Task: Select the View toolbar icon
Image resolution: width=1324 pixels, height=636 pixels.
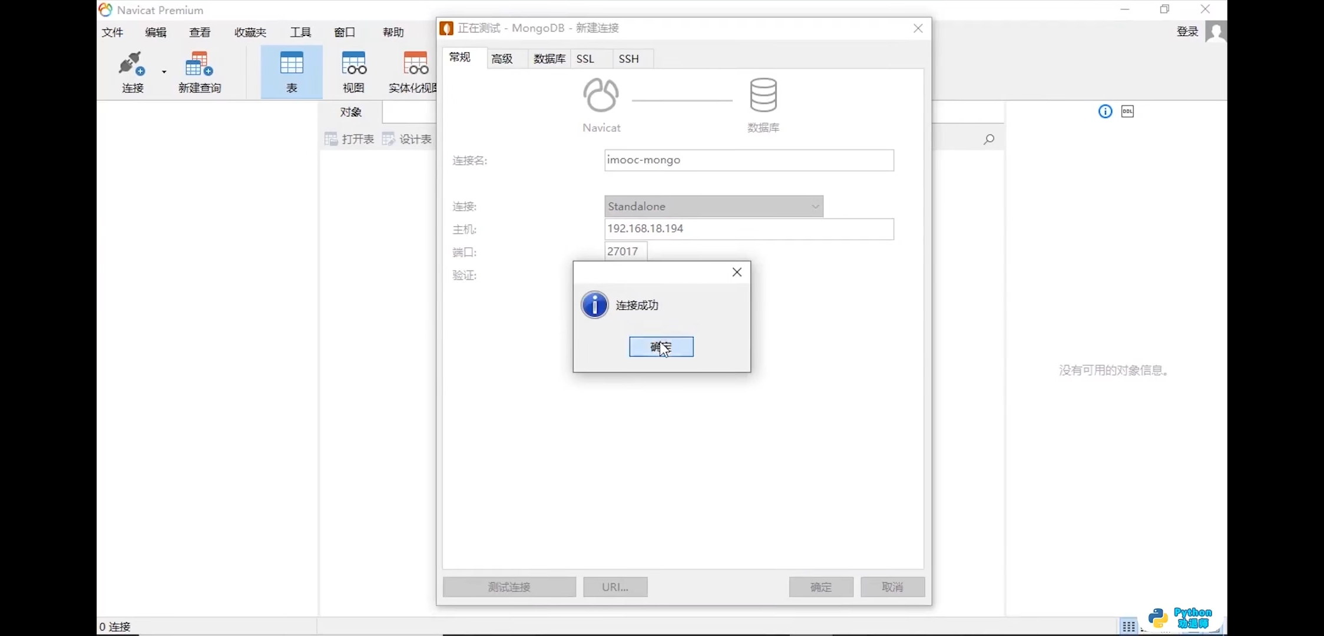Action: coord(353,72)
